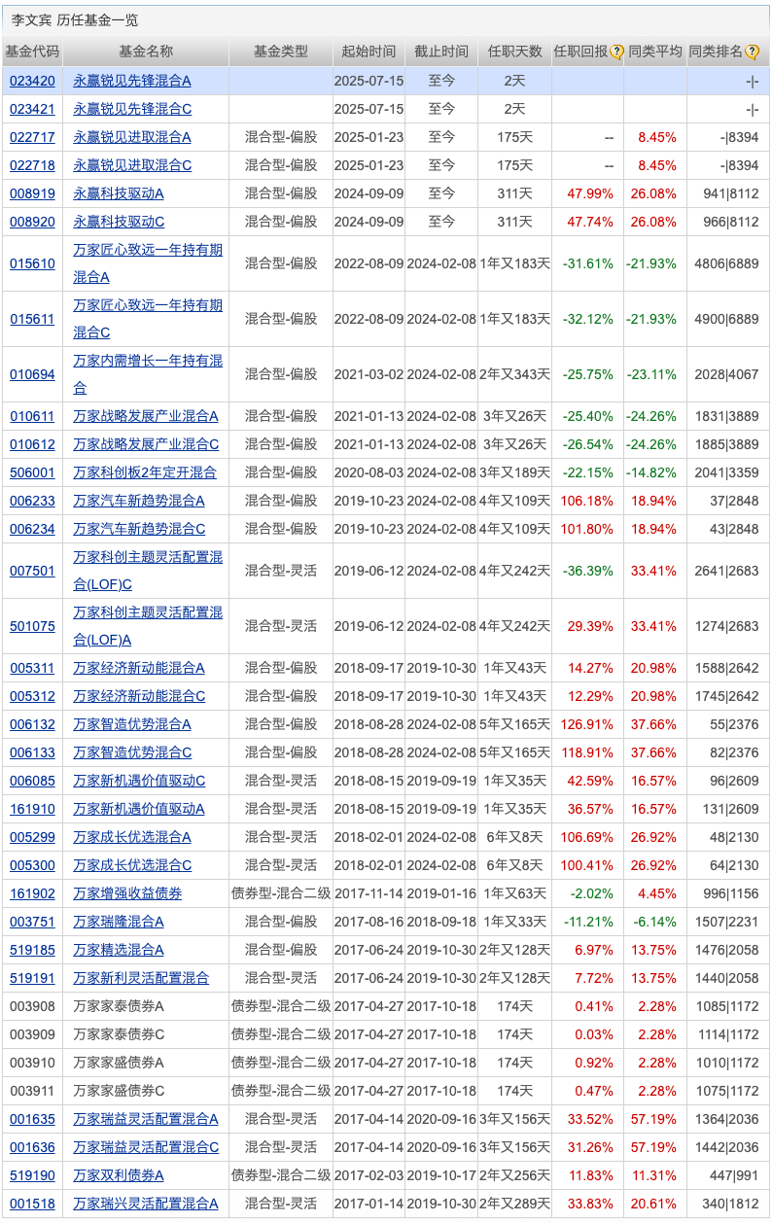
Task: Click the 任职天数 column header
Action: click(x=515, y=52)
